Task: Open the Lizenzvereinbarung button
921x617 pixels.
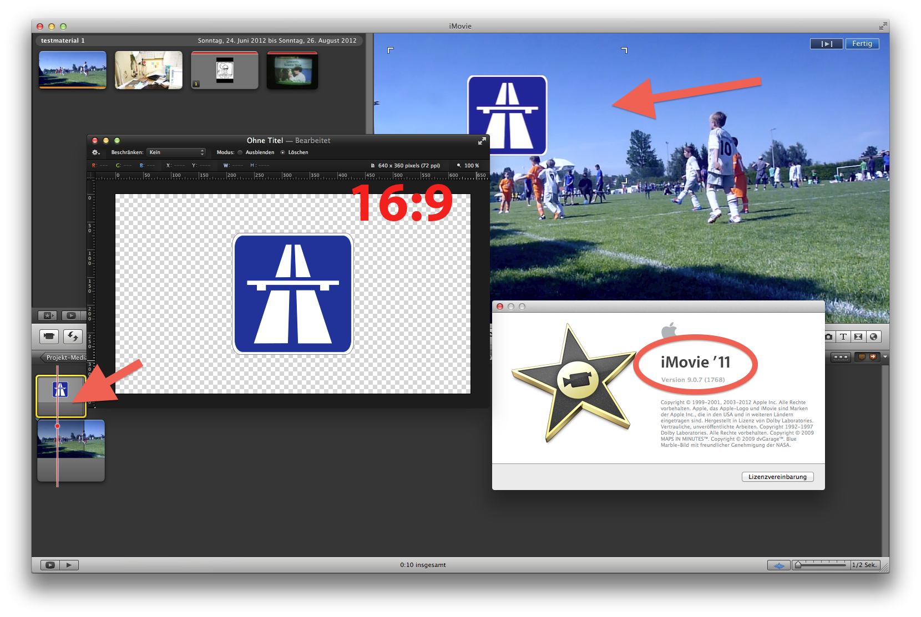Action: click(x=777, y=477)
